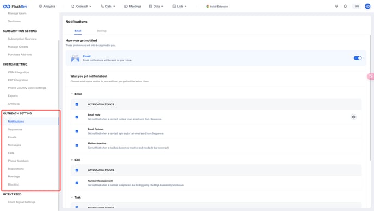
Task: Open API Keys in sidebar
Action: 14,104
